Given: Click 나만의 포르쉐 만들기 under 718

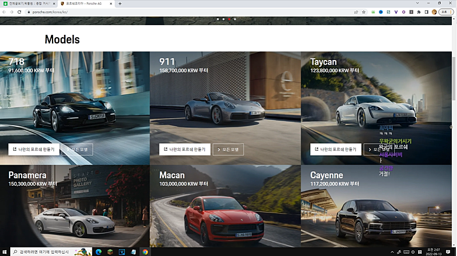Looking at the screenshot, I should [x=33, y=149].
